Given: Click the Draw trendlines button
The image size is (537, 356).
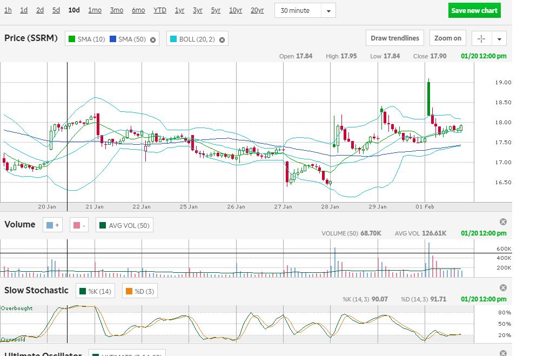Looking at the screenshot, I should 395,38.
